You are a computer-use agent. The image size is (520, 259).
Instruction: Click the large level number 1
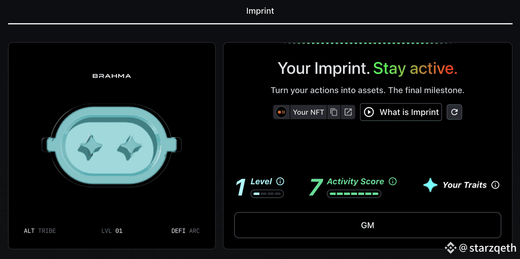241,187
